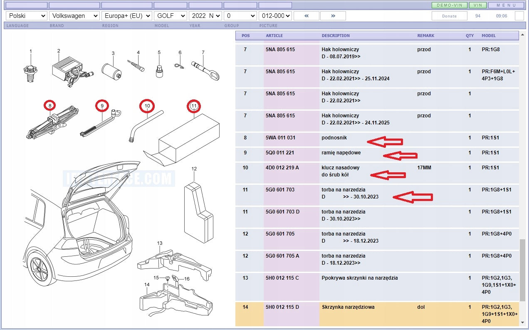
Task: Open the Volkswagen brand dropdown
Action: (74, 16)
